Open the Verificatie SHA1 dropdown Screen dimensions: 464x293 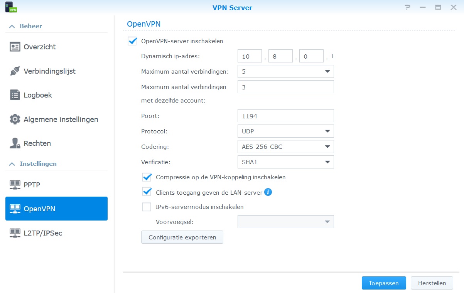285,162
